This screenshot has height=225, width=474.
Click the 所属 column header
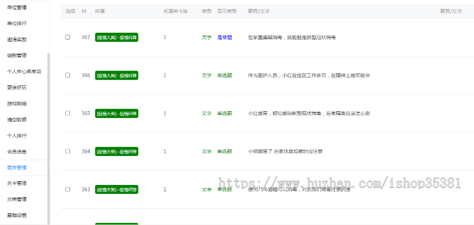point(100,11)
